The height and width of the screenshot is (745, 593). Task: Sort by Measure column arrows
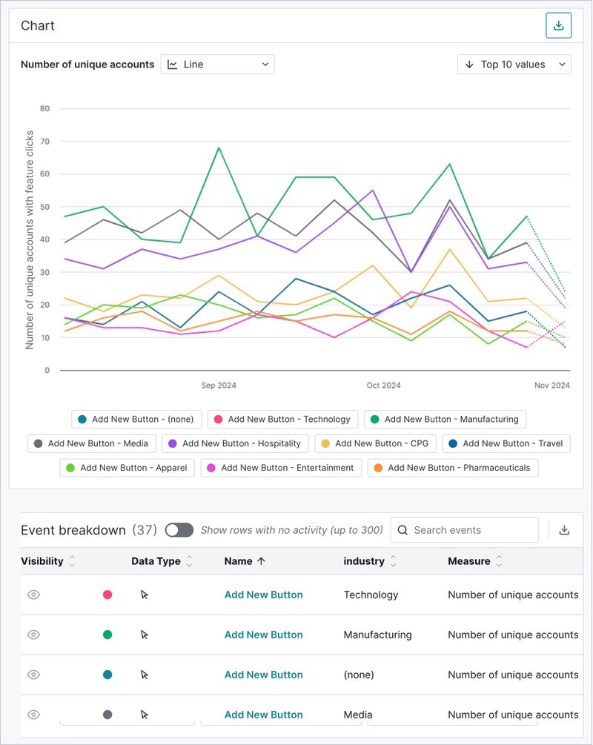[x=499, y=561]
